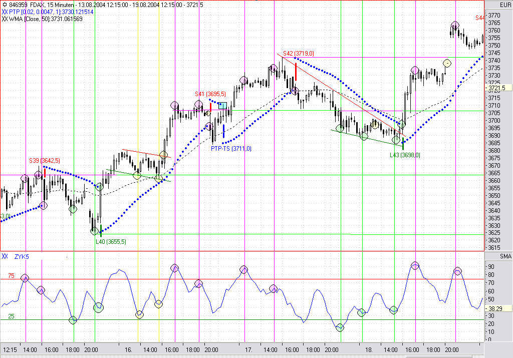Click the 3770 price axis label
Image resolution: width=513 pixels, height=358 pixels.
click(494, 16)
